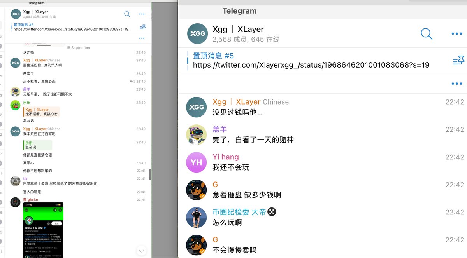The image size is (467, 258).
Task: Click message 急着砸盘 缺多少钱啊
Action: pyautogui.click(x=247, y=195)
